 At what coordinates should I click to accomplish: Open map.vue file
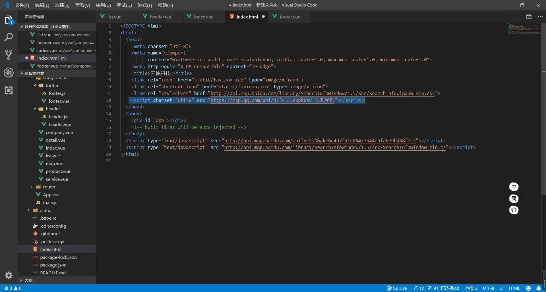pos(57,164)
